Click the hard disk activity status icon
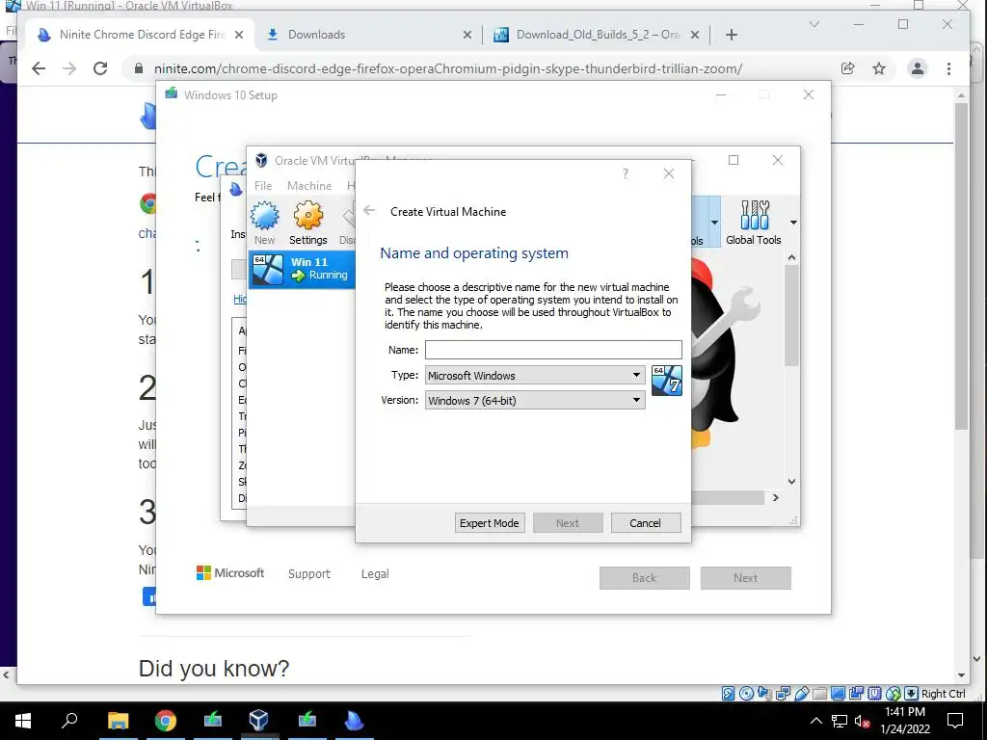987x740 pixels. pos(729,694)
